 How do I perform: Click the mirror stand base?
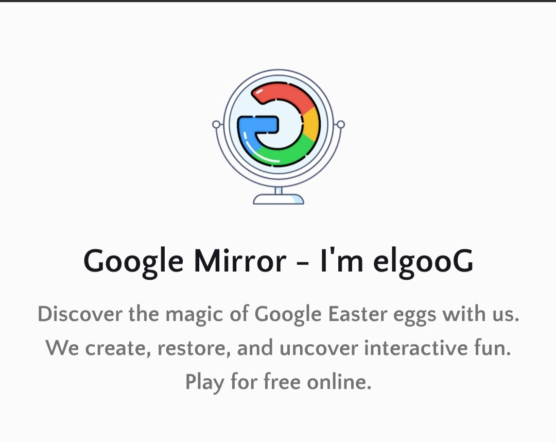(279, 199)
